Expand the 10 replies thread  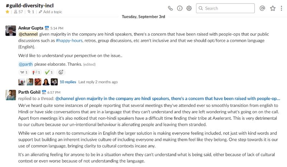[68, 82]
